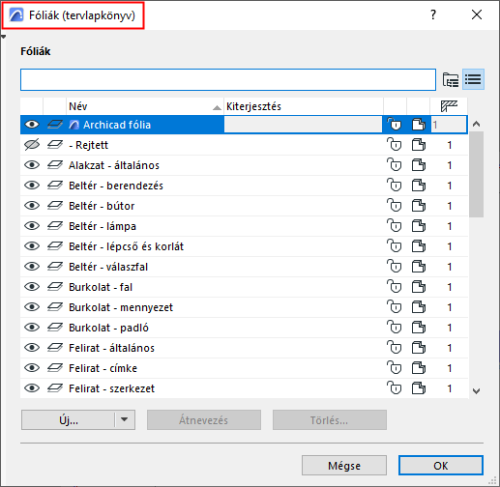Click the layer list scrollbar thumb

click(x=476, y=174)
